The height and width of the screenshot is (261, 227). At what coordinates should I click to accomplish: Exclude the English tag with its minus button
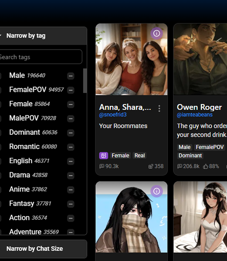click(x=71, y=161)
